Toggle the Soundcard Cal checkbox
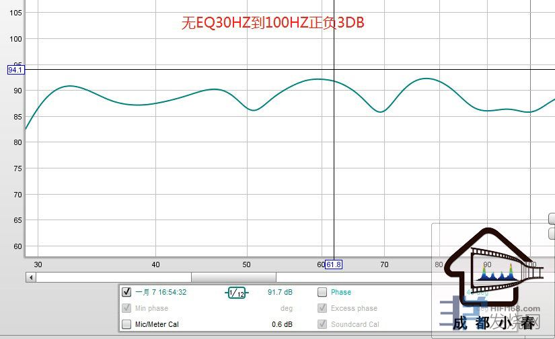The image size is (555, 339). click(x=322, y=324)
